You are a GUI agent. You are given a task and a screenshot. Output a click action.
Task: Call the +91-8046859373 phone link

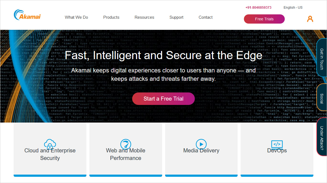(x=258, y=8)
